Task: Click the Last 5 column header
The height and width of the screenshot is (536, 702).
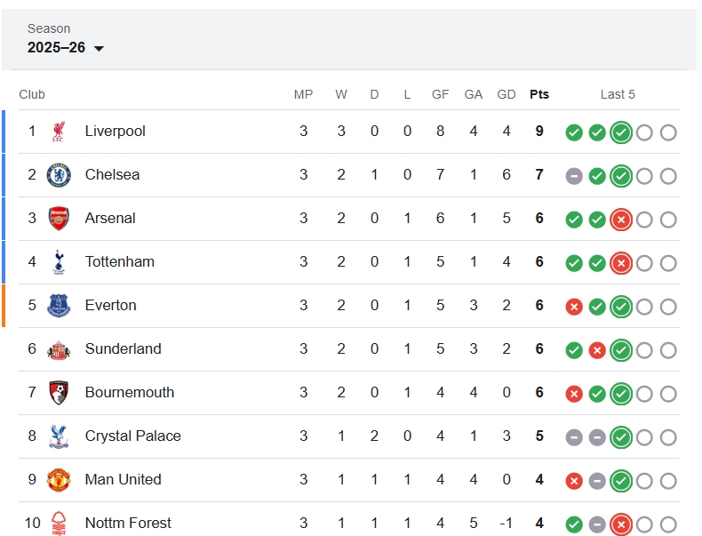Action: coord(618,95)
